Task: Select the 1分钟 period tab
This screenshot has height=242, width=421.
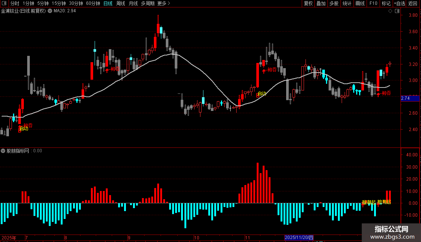Action: [x=28, y=3]
